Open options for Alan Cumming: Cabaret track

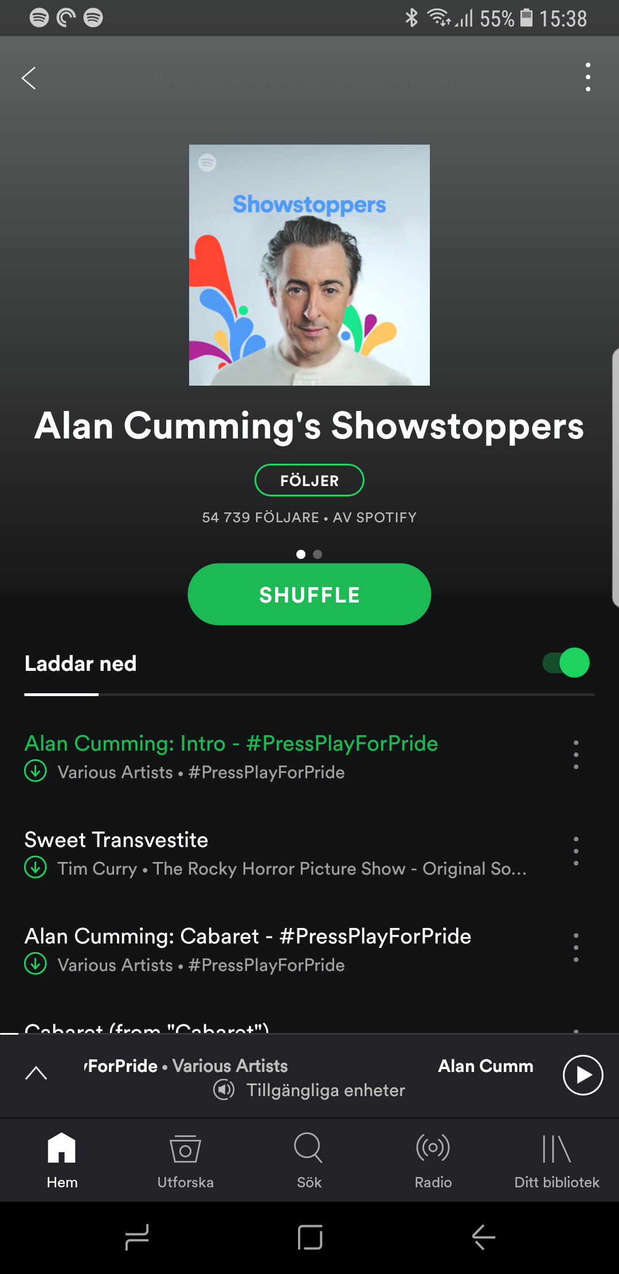click(x=576, y=947)
